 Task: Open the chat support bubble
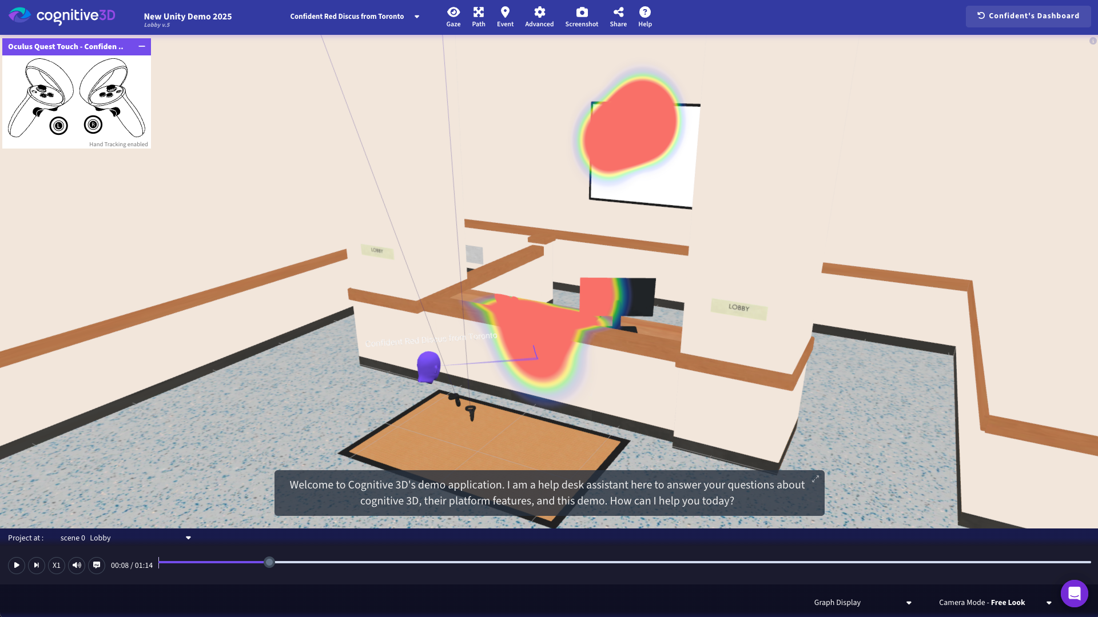pyautogui.click(x=1074, y=594)
